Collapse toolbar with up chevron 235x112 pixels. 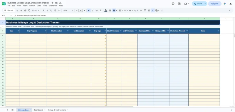click(229, 11)
